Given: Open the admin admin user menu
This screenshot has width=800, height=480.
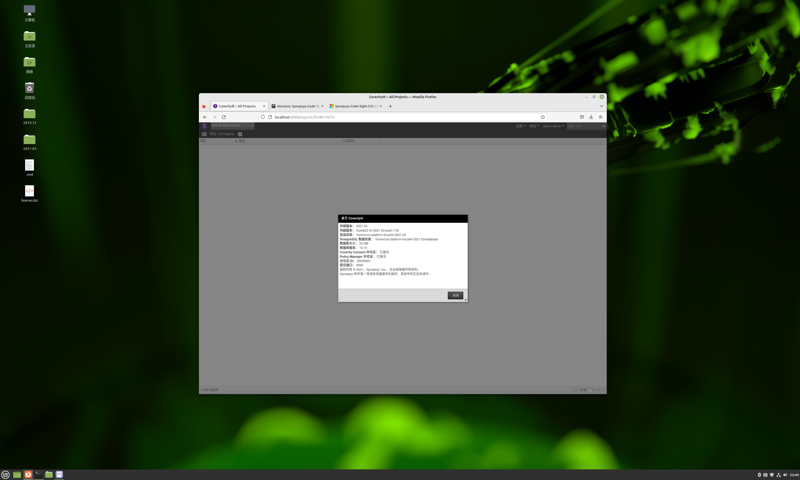Looking at the screenshot, I should click(x=553, y=126).
